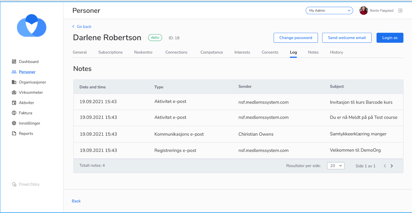This screenshot has width=412, height=213.
Task: Click type Registrerings e-post
Action: coord(175,150)
